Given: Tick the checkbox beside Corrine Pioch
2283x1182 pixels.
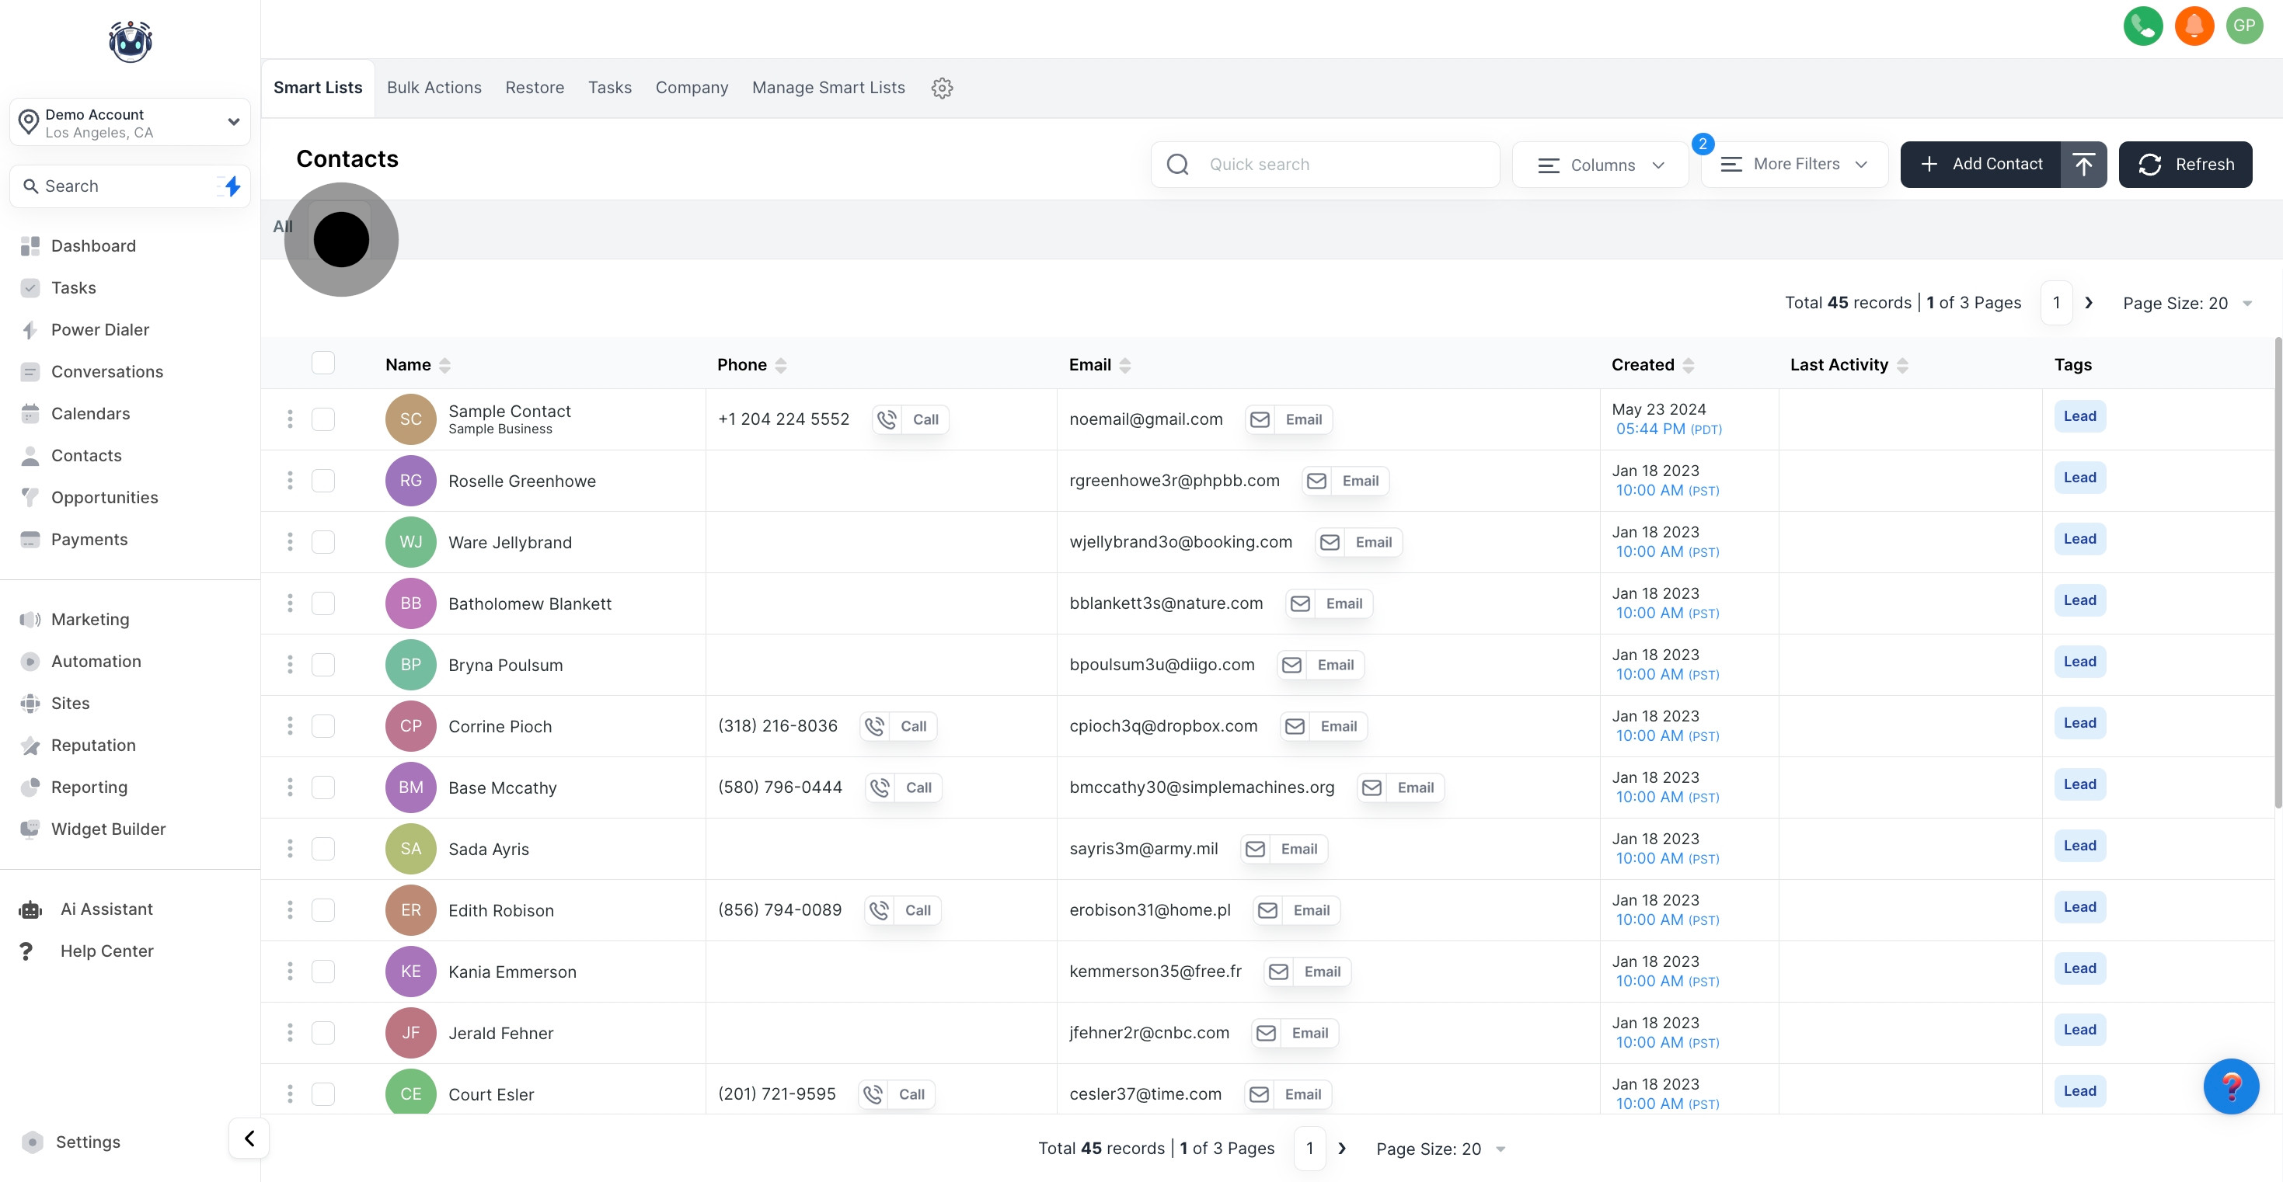Looking at the screenshot, I should 322,725.
